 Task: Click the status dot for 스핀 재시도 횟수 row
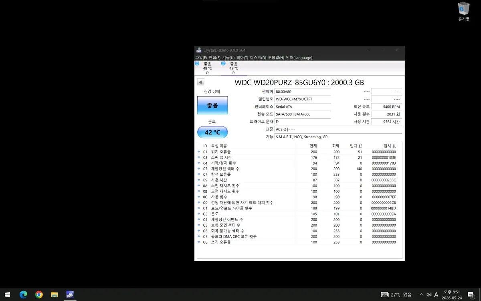198,185
